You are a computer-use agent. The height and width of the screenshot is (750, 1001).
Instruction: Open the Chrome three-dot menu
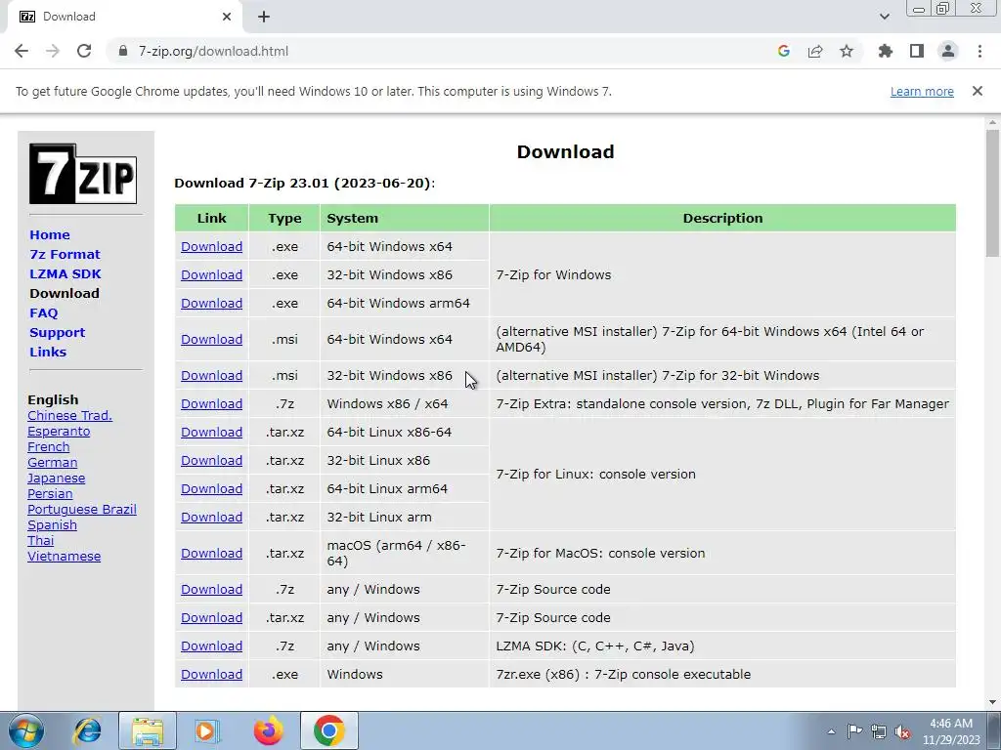click(x=979, y=51)
